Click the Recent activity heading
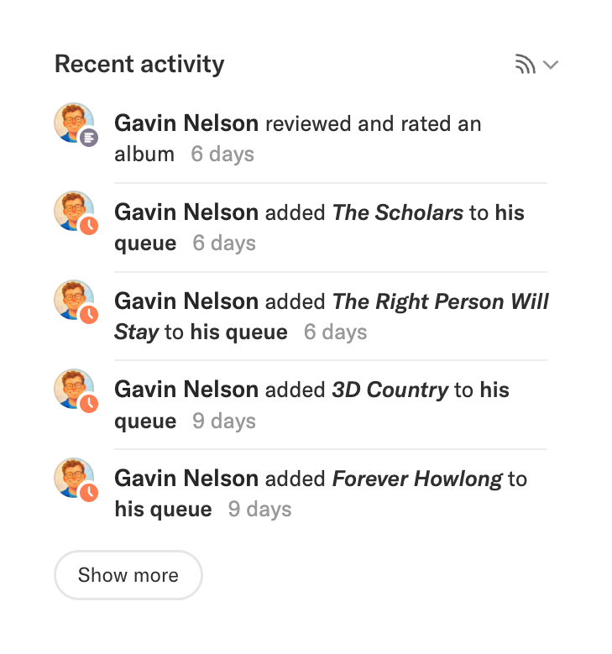The height and width of the screenshot is (654, 612). coord(139,65)
